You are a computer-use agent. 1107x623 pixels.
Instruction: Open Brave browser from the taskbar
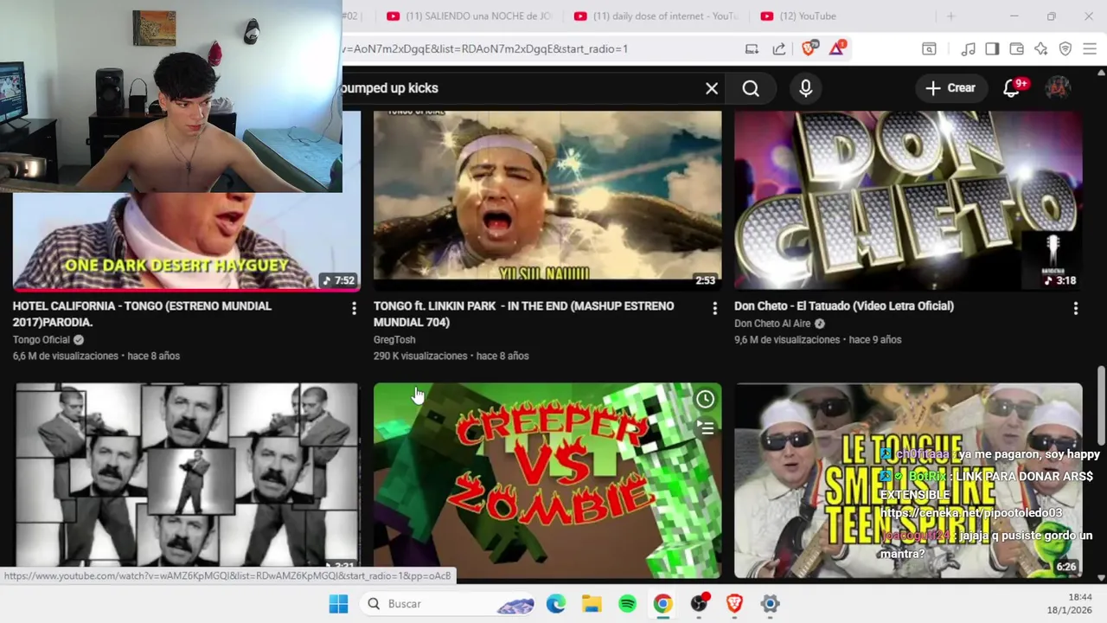(734, 604)
